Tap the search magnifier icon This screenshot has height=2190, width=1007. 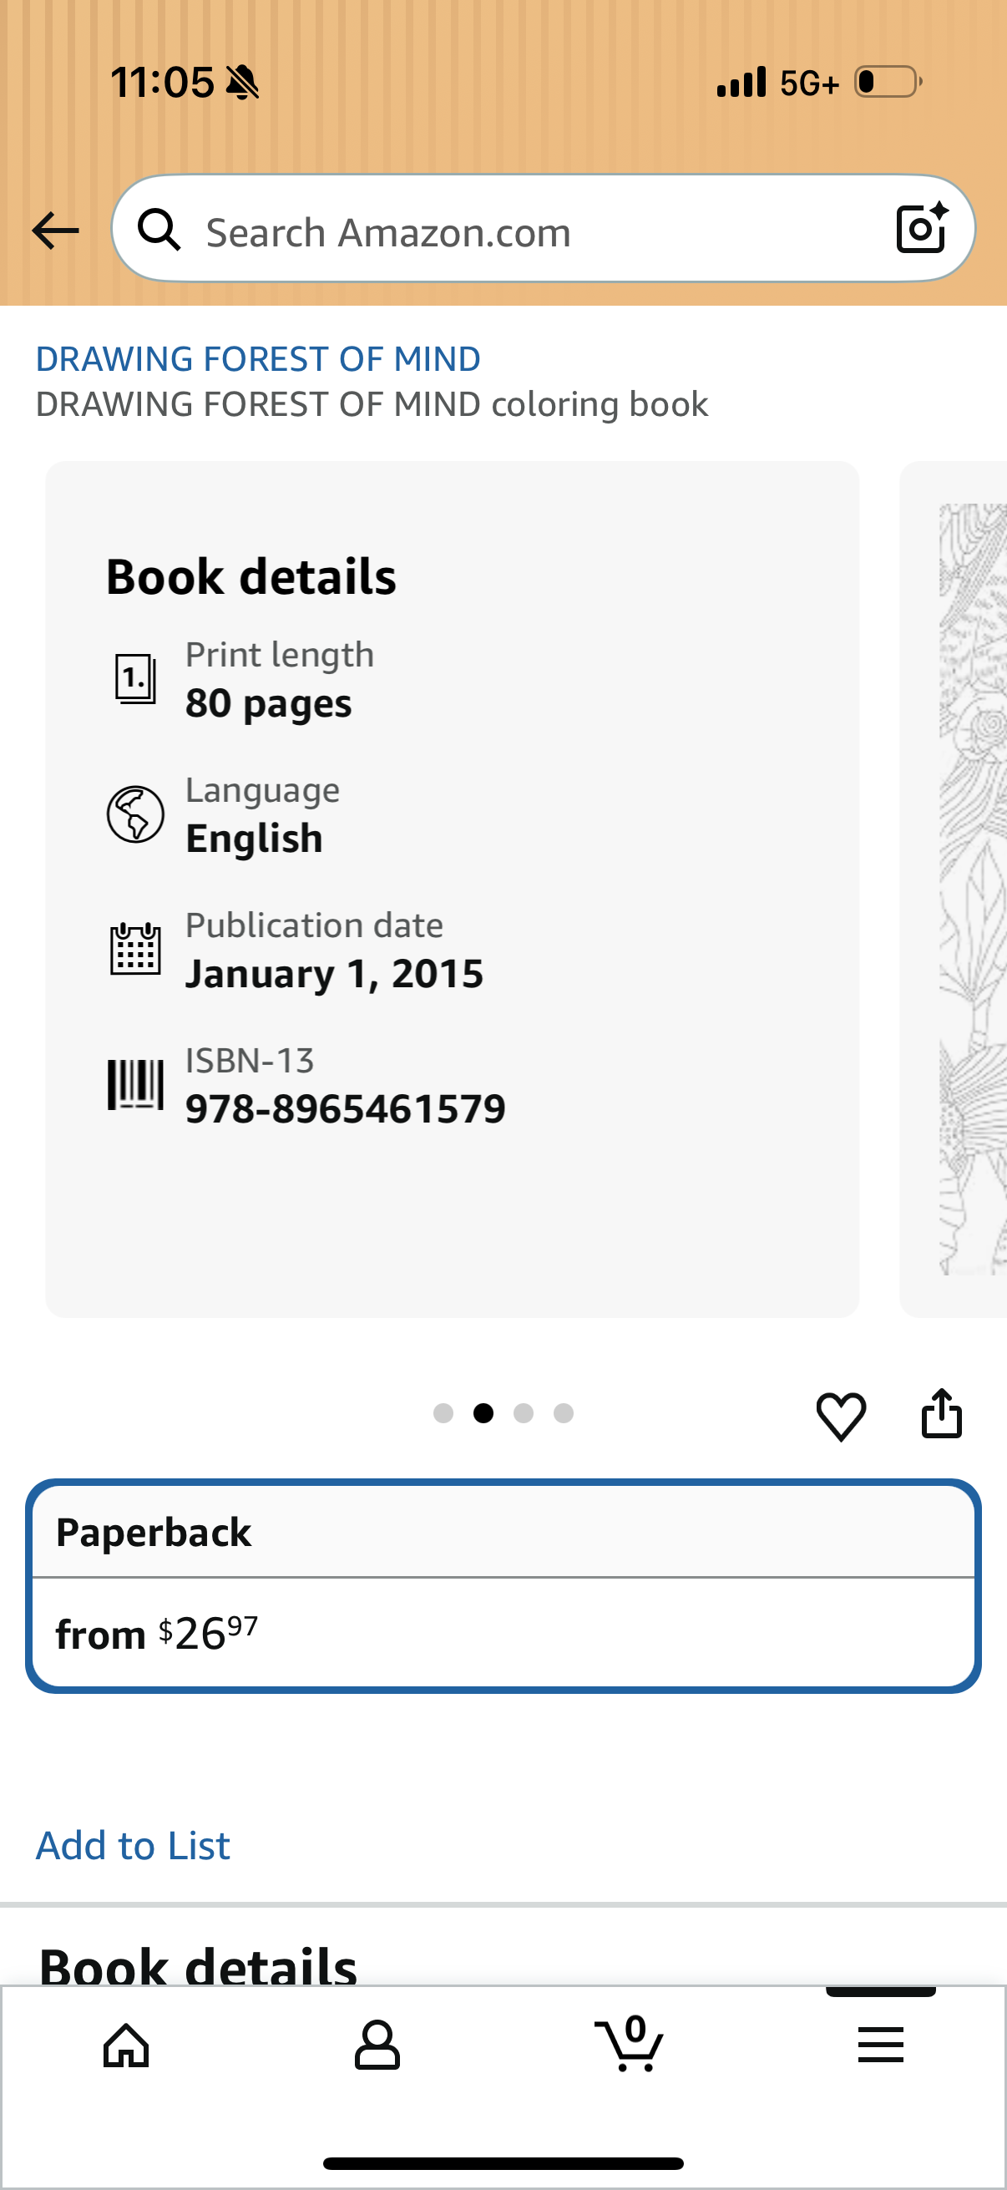(159, 230)
